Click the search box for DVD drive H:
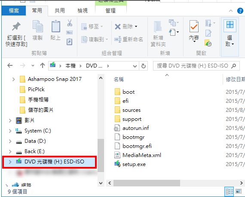The width and height of the screenshot is (245, 197). pyautogui.click(x=196, y=66)
